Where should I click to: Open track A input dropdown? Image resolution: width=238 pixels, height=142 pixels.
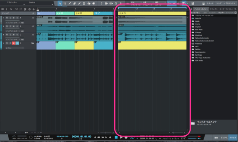(x=13, y=22)
